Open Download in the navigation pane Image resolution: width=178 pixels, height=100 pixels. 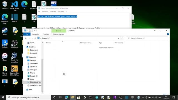[33, 67]
